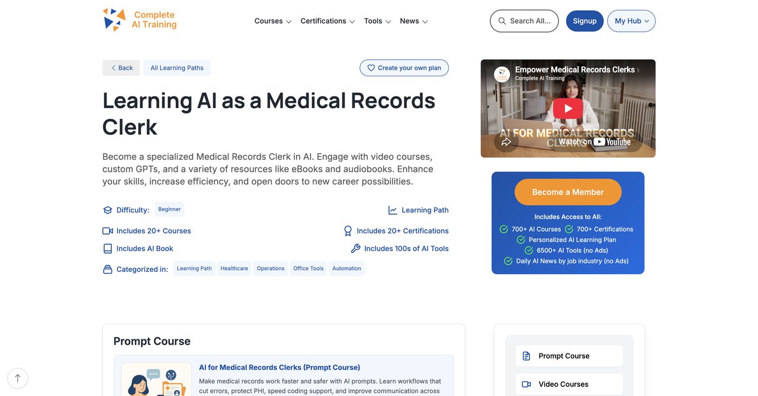Screen dimensions: 758x396
Task: Expand the News navigation menu
Action: click(414, 21)
